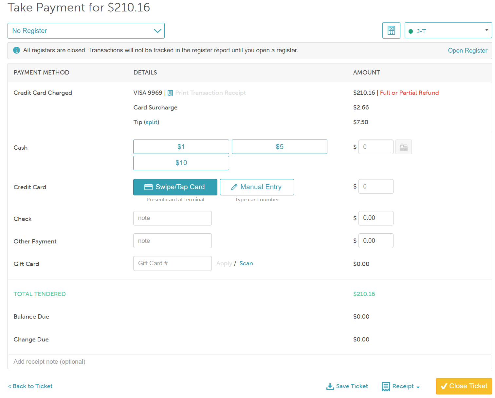Click the info icon in registers closed notice
Viewport: 495px width, 398px height.
16,50
